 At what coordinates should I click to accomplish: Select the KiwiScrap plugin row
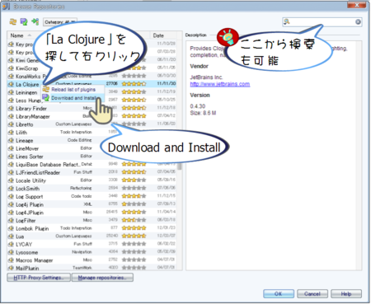(92, 68)
